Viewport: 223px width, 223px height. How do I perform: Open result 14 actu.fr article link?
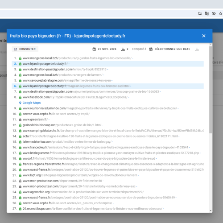click(x=100, y=136)
